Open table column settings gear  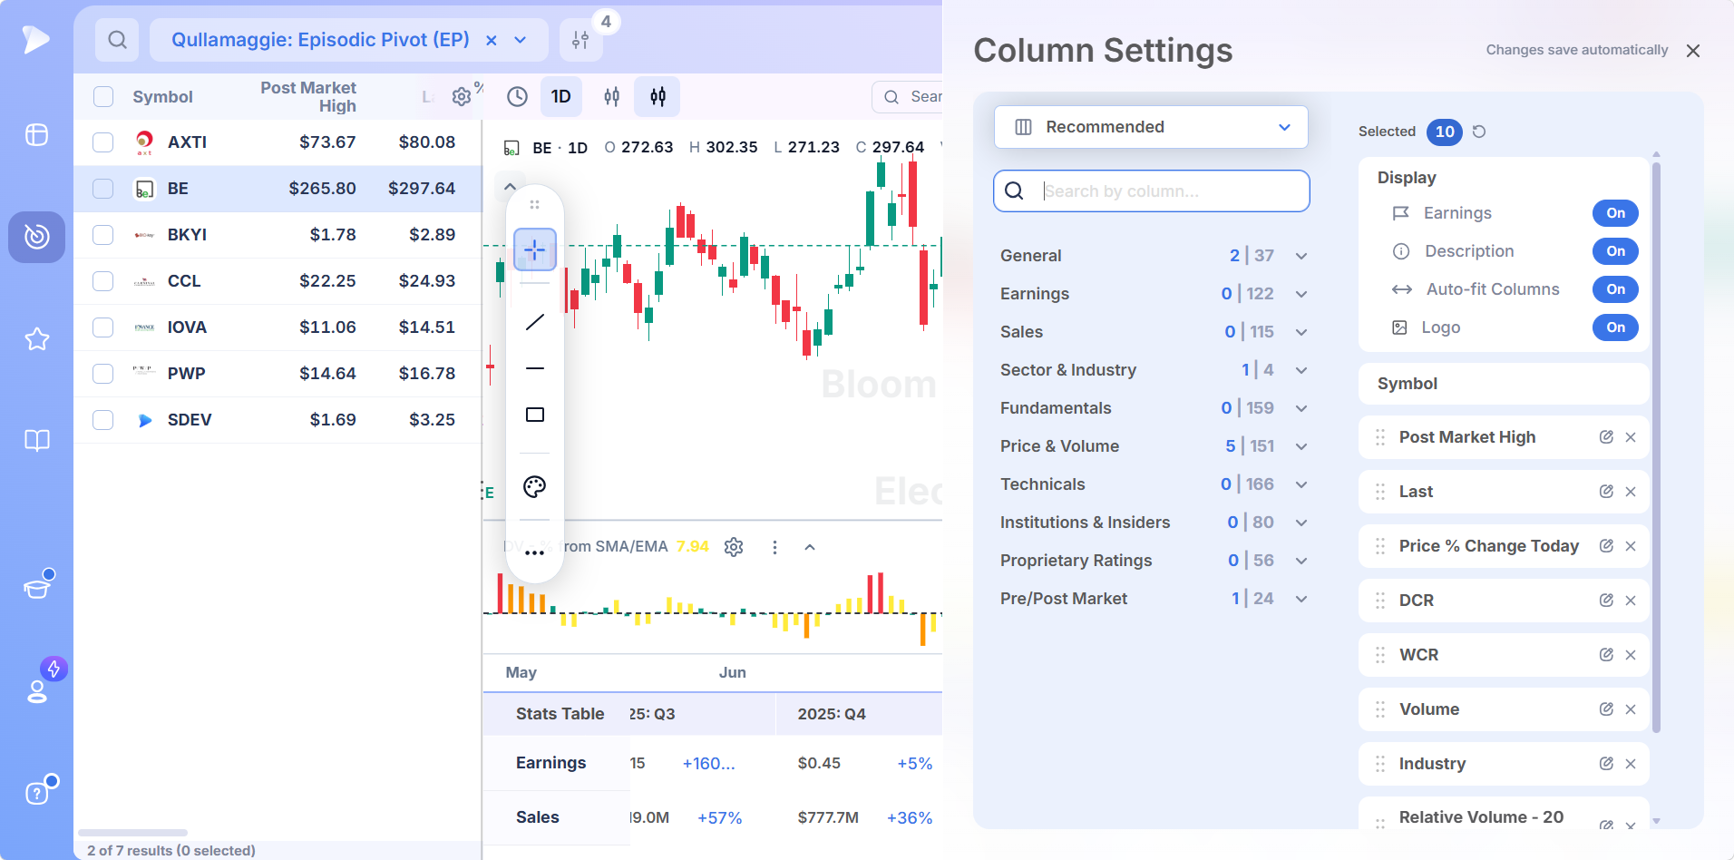click(x=462, y=96)
